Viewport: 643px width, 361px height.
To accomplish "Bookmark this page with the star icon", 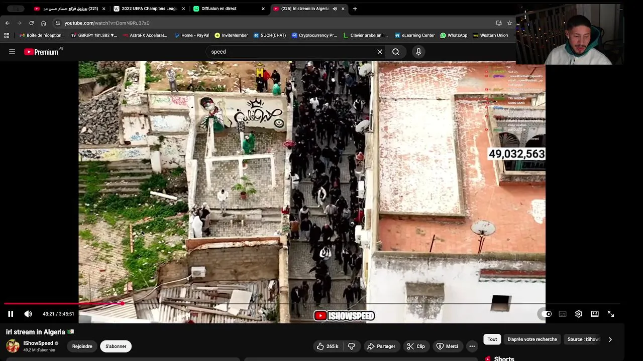I will click(x=509, y=23).
